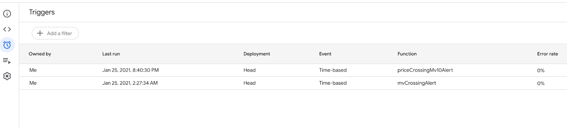Select the Triggers alarm clock icon

tap(7, 45)
